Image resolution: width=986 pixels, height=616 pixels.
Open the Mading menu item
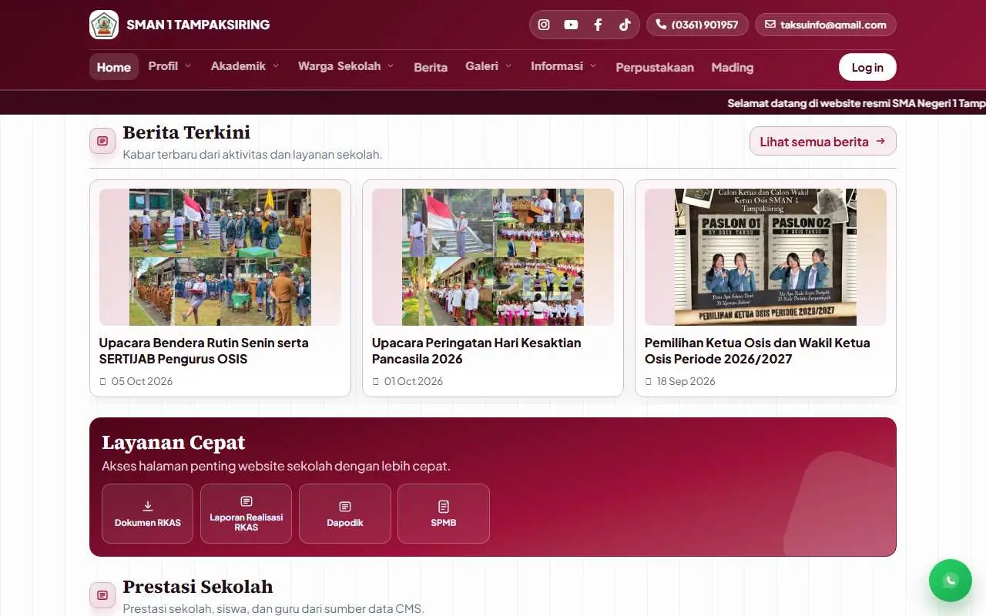coord(733,67)
